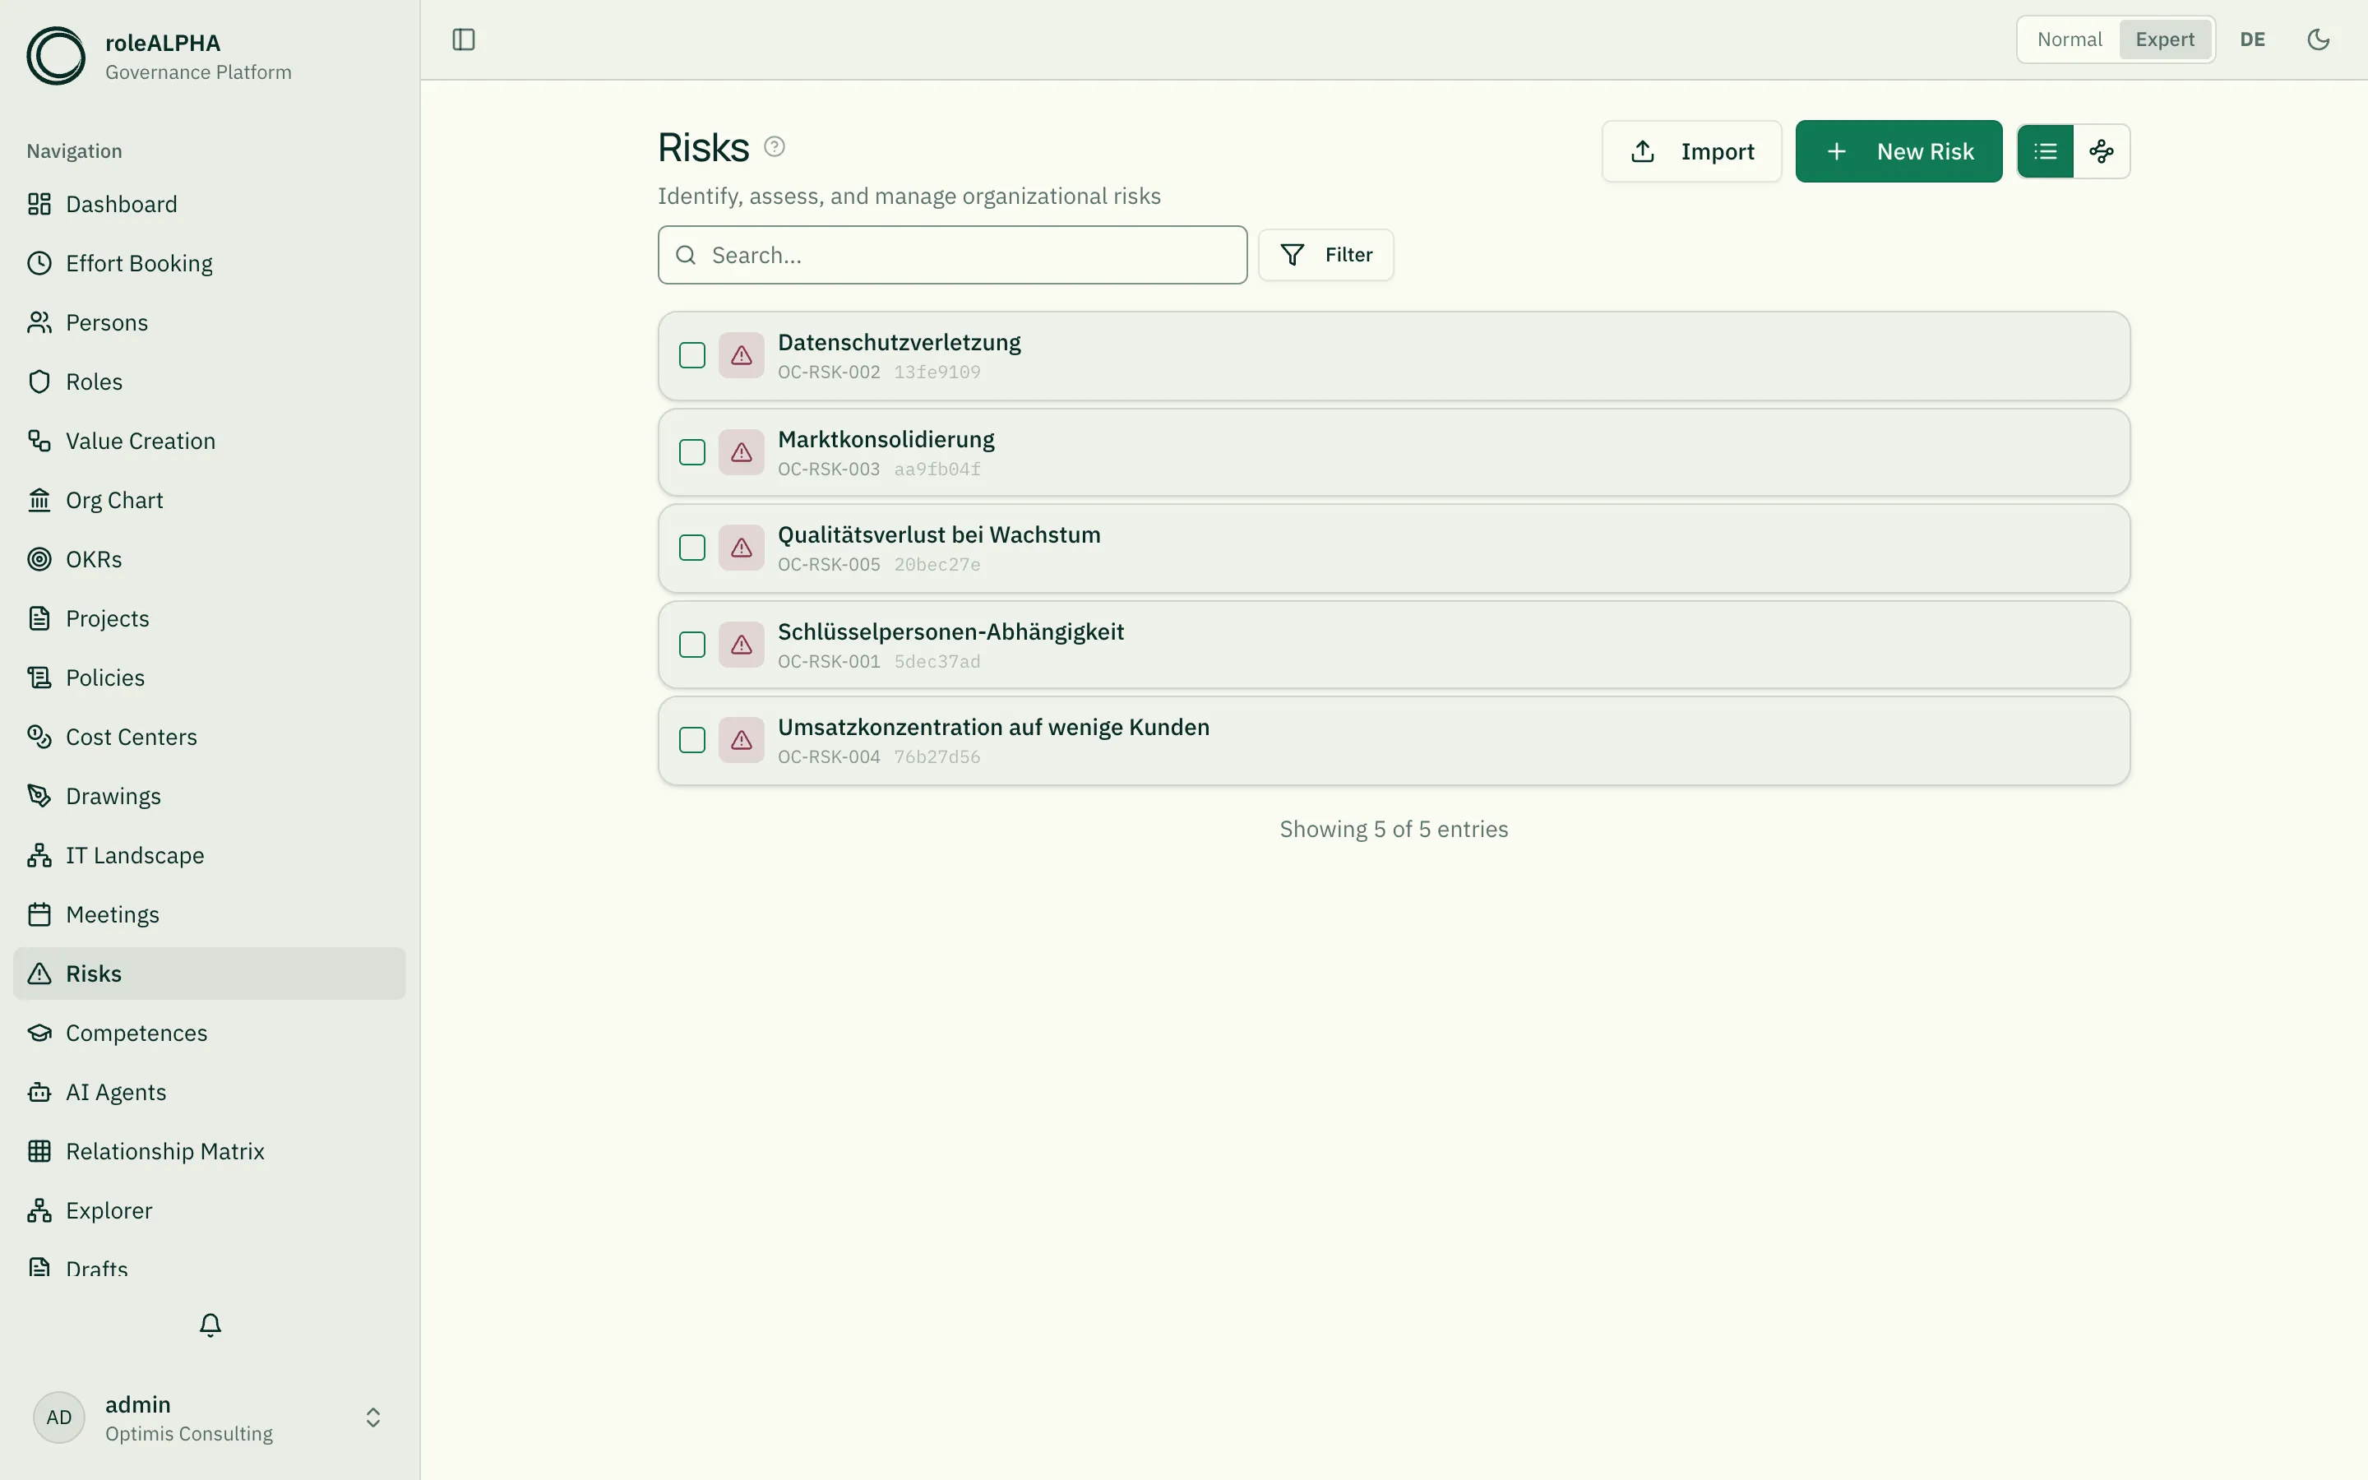
Task: Open notifications bell
Action: [x=210, y=1325]
